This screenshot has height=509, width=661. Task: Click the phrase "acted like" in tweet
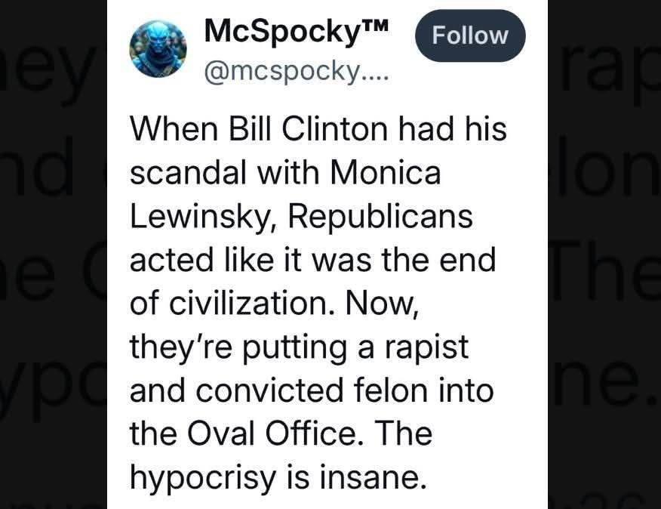click(201, 259)
